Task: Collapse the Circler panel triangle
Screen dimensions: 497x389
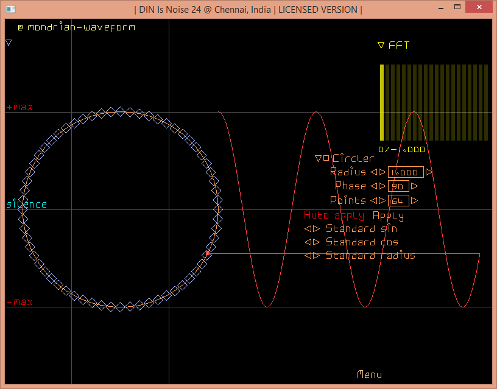Action: (x=318, y=158)
